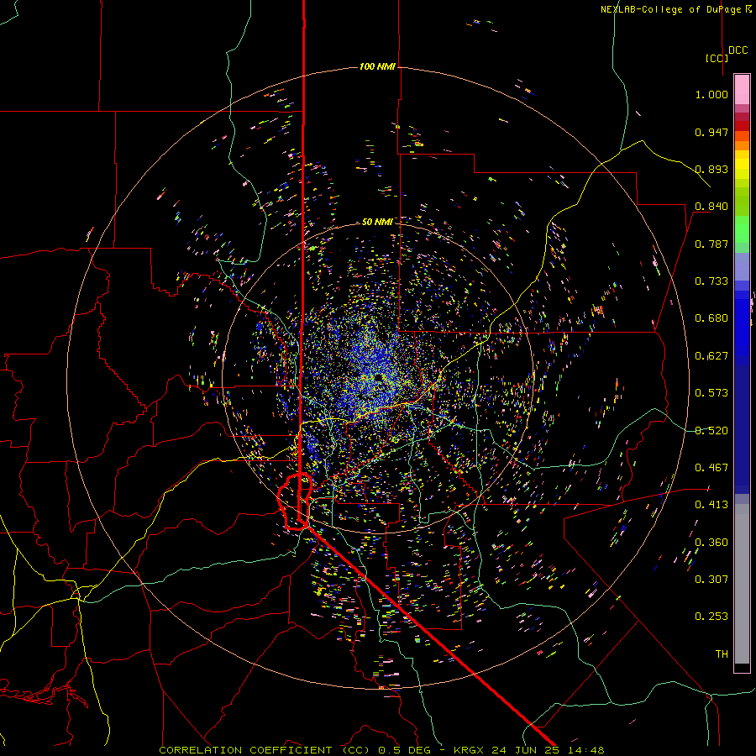Pick the pink segment of the color bar
Image resolution: width=756 pixels, height=756 pixels.
click(742, 89)
